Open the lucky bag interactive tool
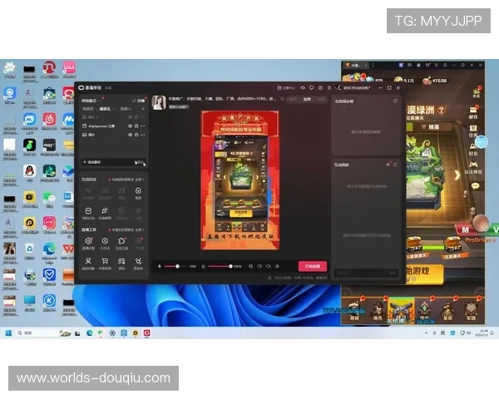 coord(138,193)
